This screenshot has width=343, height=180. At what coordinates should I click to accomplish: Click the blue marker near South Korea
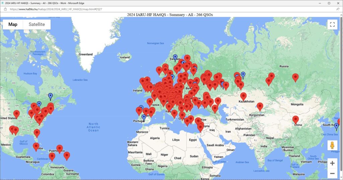pyautogui.click(x=336, y=126)
